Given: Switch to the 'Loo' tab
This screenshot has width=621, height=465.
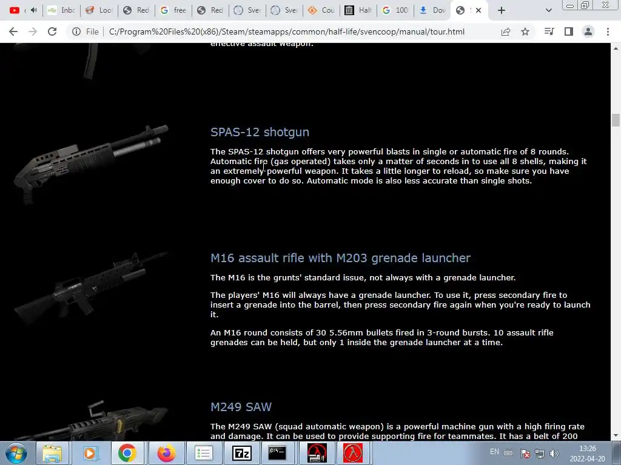Looking at the screenshot, I should (99, 10).
